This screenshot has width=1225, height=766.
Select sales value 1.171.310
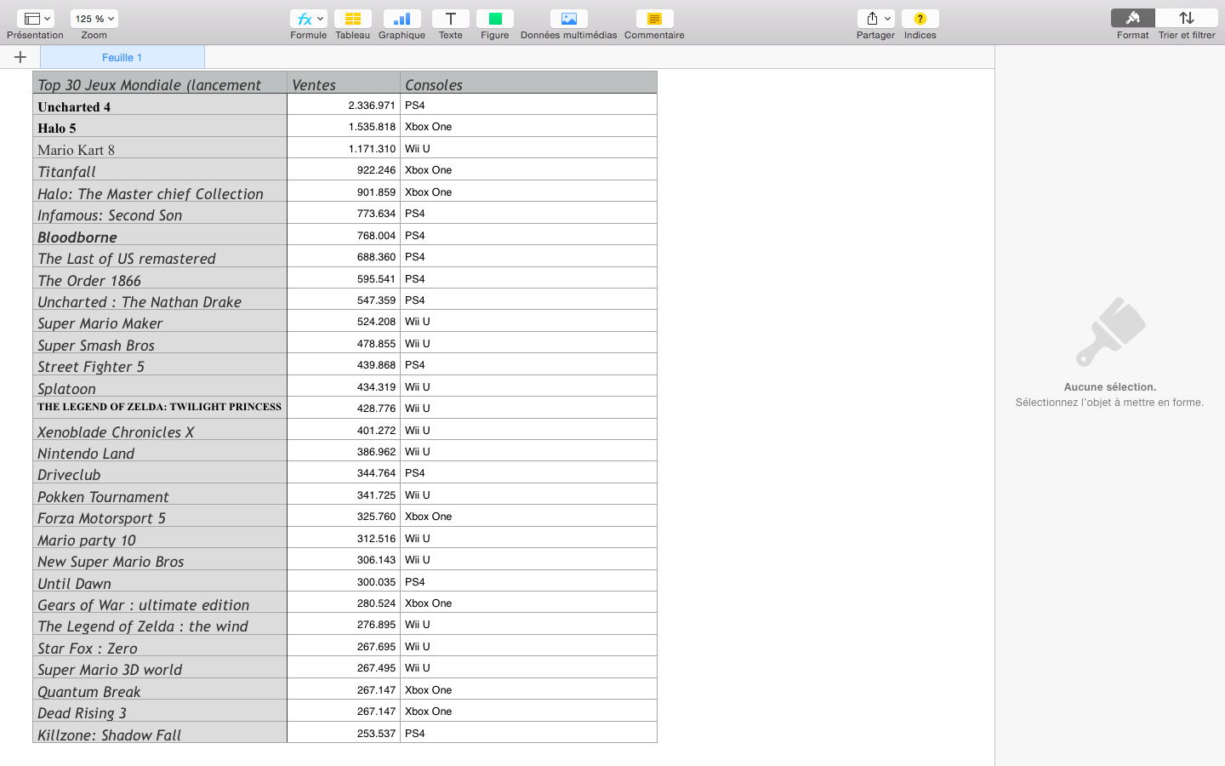[344, 148]
